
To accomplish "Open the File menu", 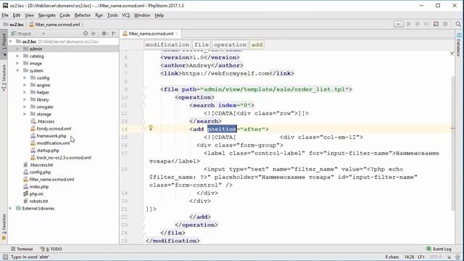I will [x=5, y=15].
